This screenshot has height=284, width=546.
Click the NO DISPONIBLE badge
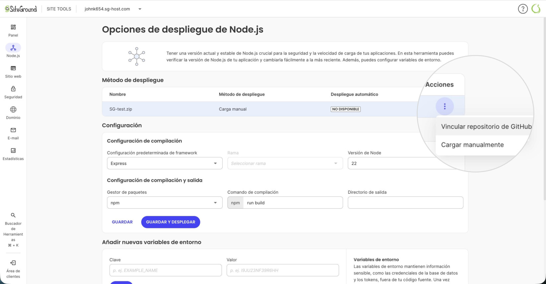[x=346, y=109]
